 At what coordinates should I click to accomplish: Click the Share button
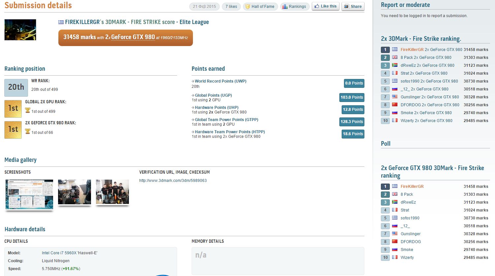pyautogui.click(x=353, y=6)
